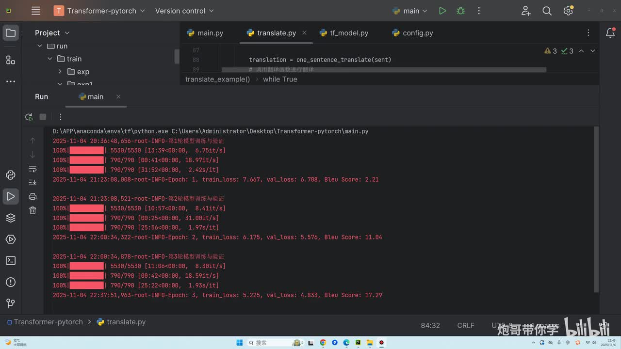Open the Terminal tool window
This screenshot has height=349, width=621.
coord(11,261)
